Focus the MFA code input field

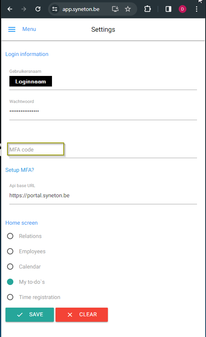click(x=103, y=150)
